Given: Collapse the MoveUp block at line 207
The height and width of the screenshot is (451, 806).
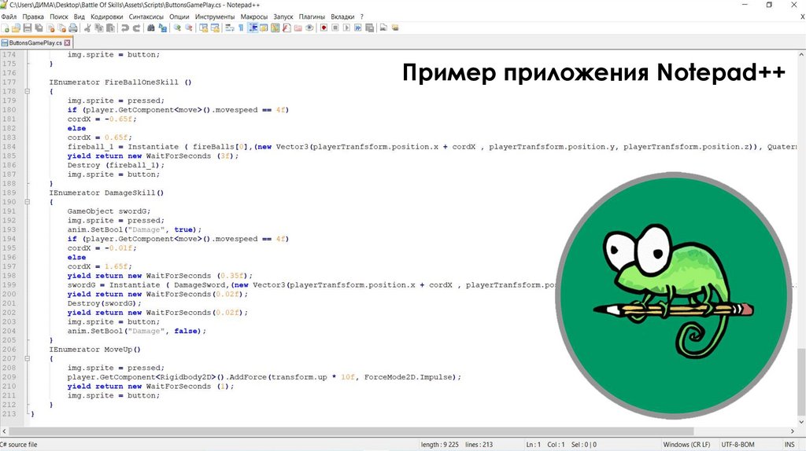Looking at the screenshot, I should (28, 358).
